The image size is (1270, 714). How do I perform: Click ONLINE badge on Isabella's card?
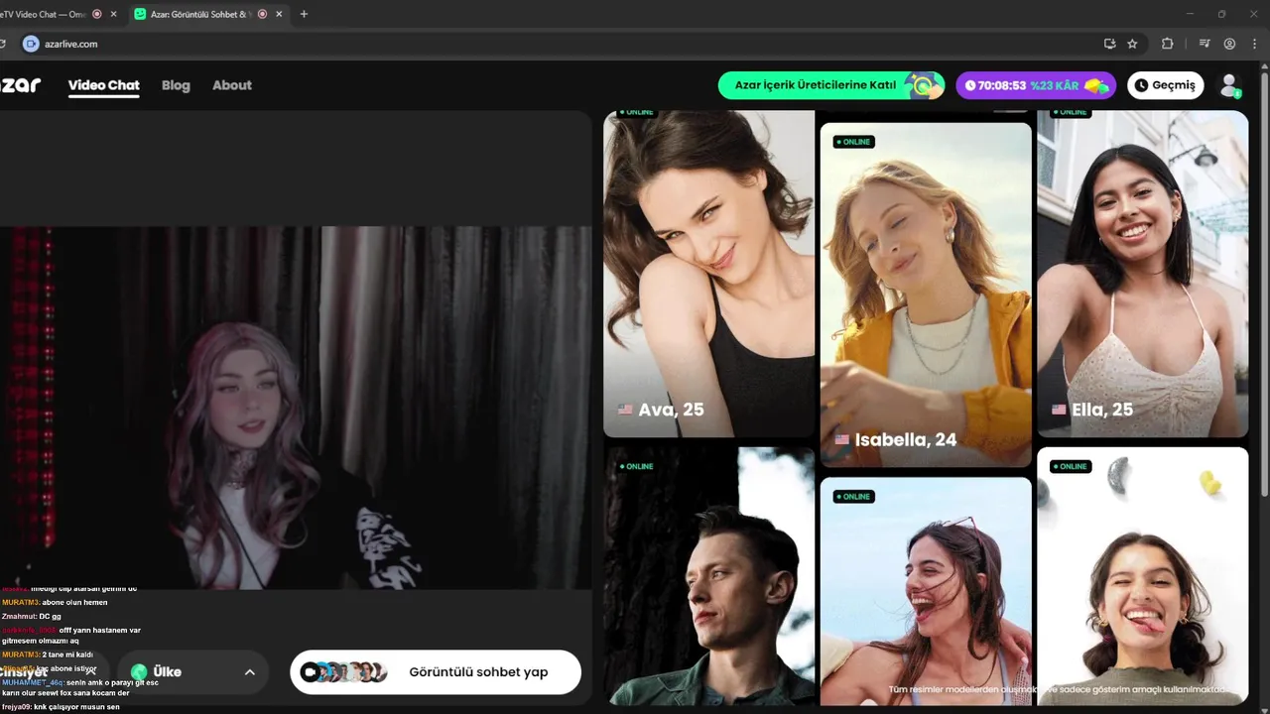(853, 142)
